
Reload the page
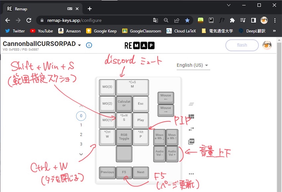(29, 20)
